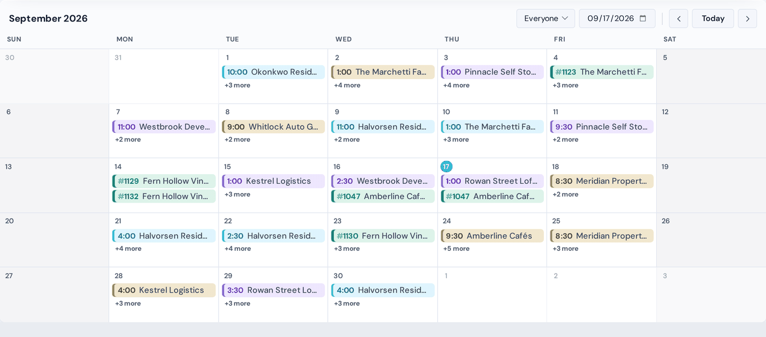Image resolution: width=766 pixels, height=337 pixels.
Task: Open 11:00 Westbrook Development event on September 7
Action: pos(164,127)
